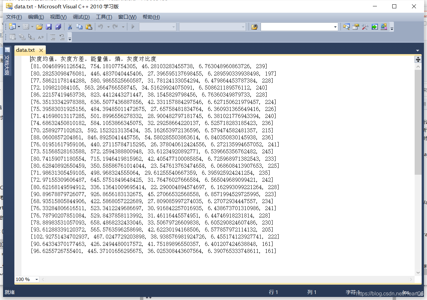Click the New Project toolbar icon
The height and width of the screenshot is (300, 427).
[12, 27]
